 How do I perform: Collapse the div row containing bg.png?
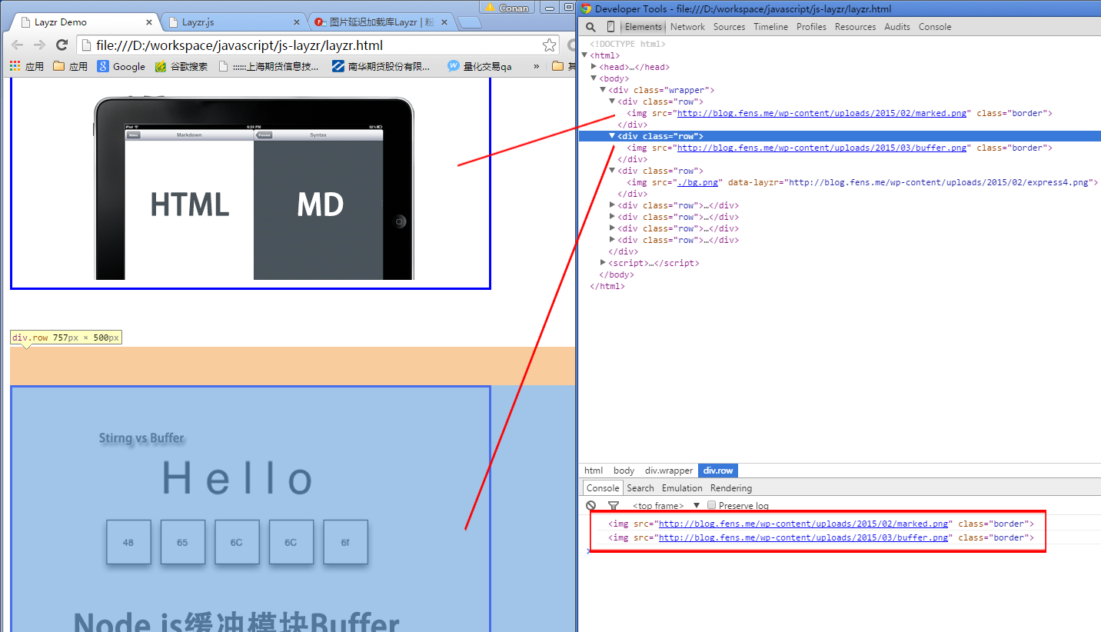click(x=613, y=171)
